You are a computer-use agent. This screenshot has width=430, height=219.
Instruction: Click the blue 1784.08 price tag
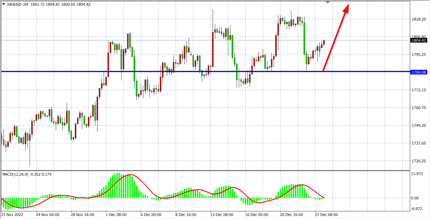[x=419, y=72]
